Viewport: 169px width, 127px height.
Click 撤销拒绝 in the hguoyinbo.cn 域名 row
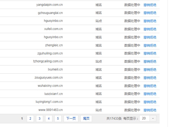tap(150, 37)
